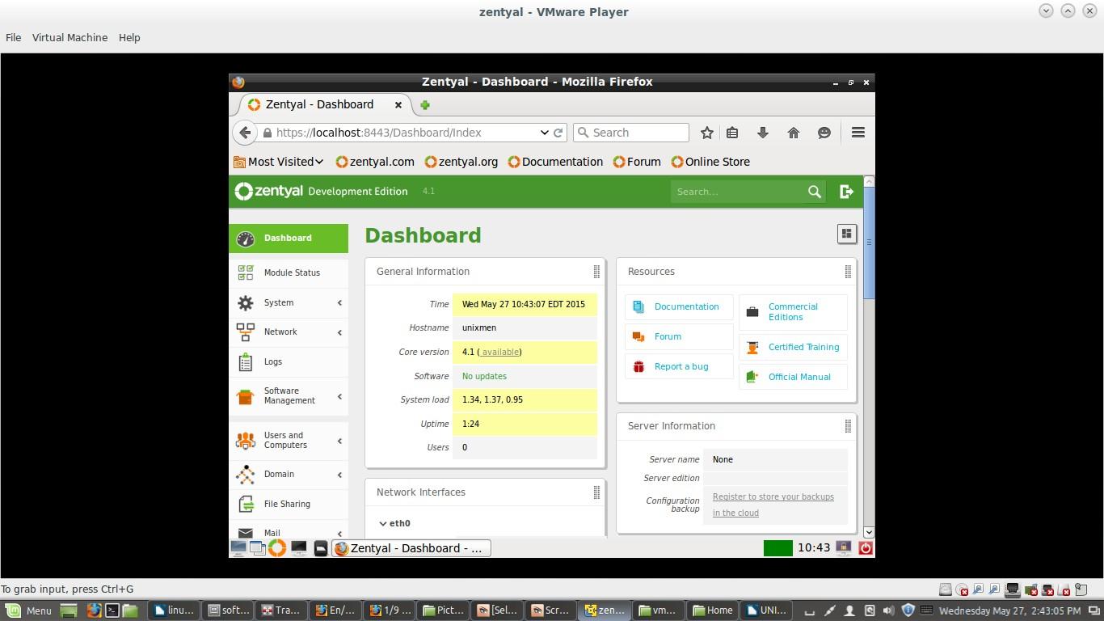Open the Documentation resource link
The width and height of the screenshot is (1104, 621).
coord(686,307)
